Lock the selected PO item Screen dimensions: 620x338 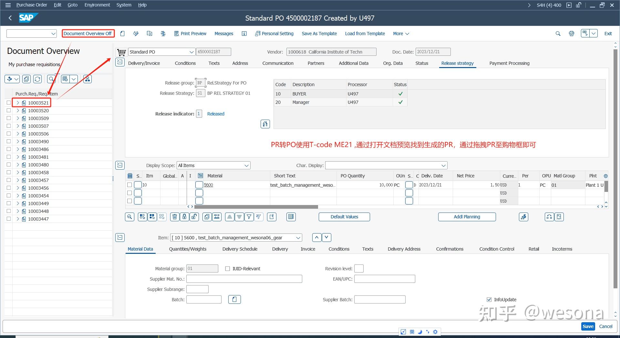pyautogui.click(x=184, y=217)
